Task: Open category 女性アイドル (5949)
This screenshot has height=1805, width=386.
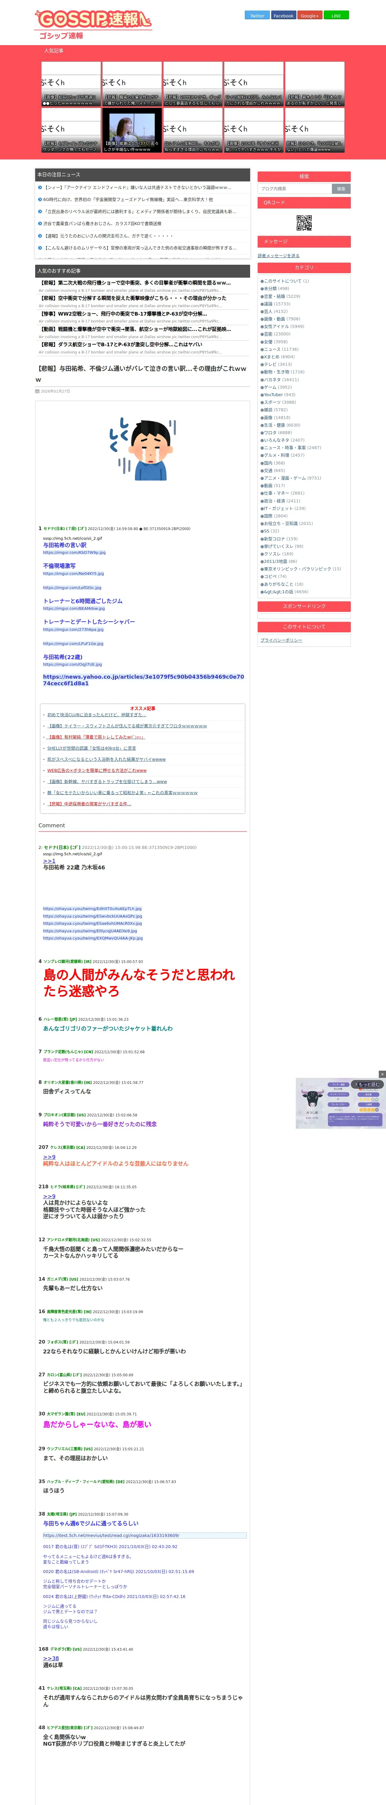Action: point(283,326)
